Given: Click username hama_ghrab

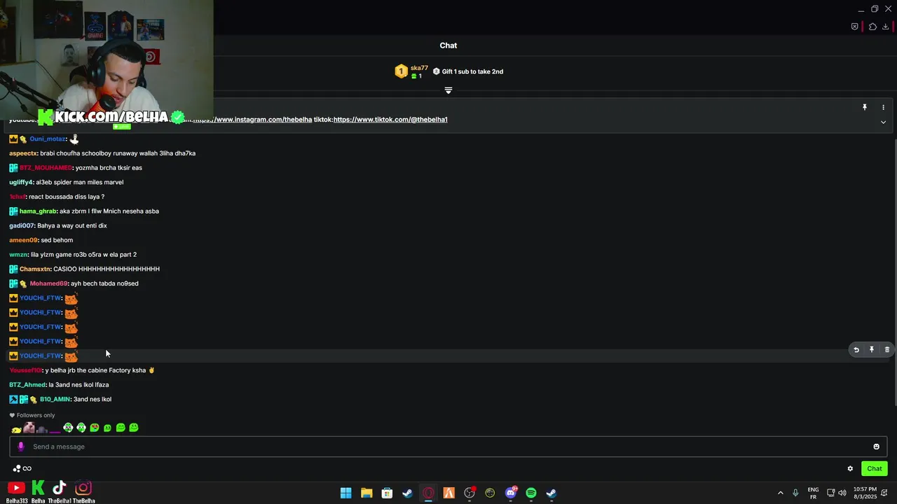Looking at the screenshot, I should point(38,211).
